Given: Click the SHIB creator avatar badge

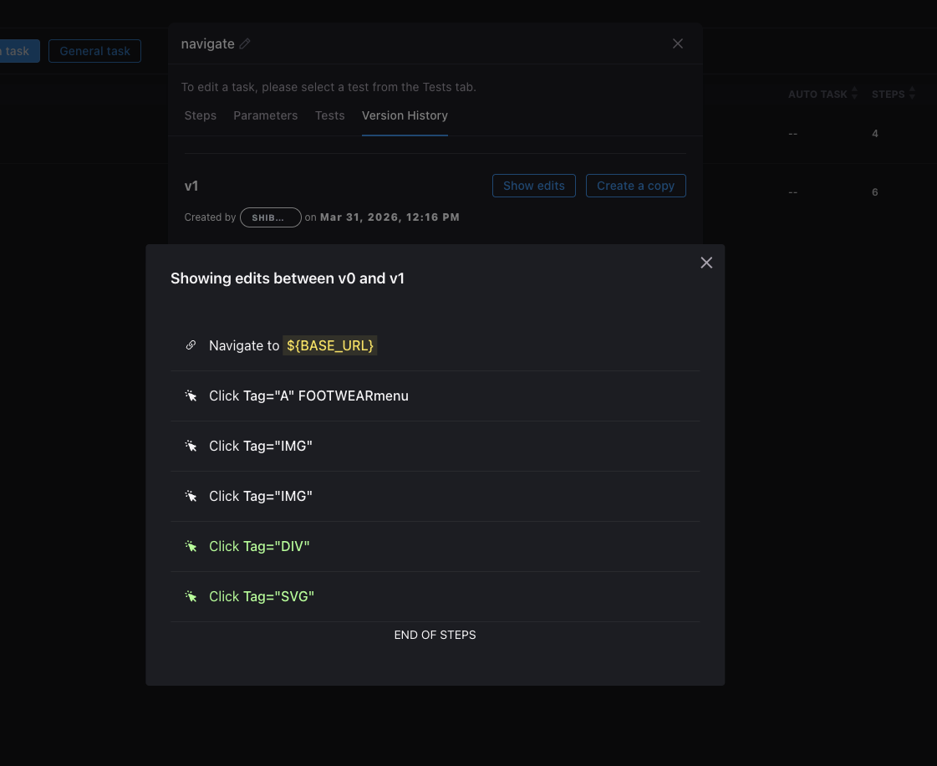Looking at the screenshot, I should pyautogui.click(x=270, y=217).
